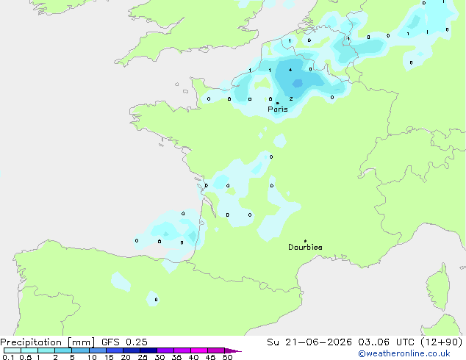
Task: Select the Dourbies location dot marker
Action: click(305, 241)
